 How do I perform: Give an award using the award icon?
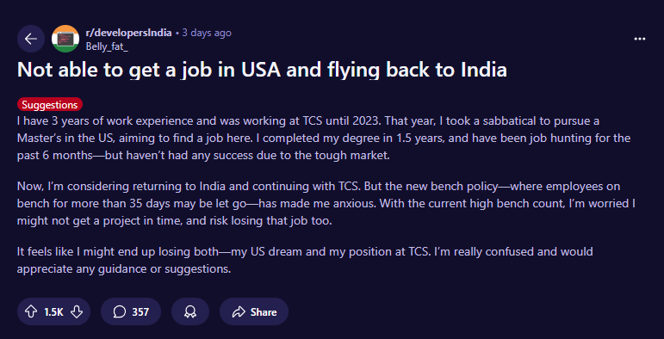click(190, 312)
